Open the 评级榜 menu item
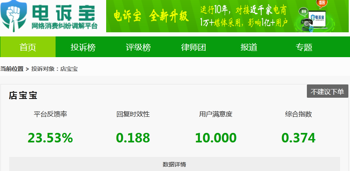 pos(138,47)
